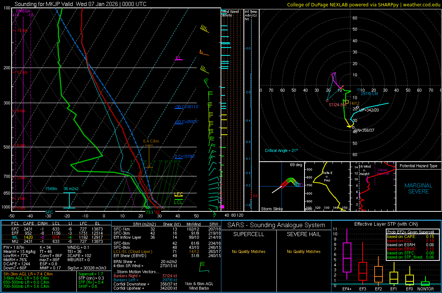The height and width of the screenshot is (293, 442).
Task: Click the '57/24 RM' hodograph label
Action: pyautogui.click(x=337, y=105)
